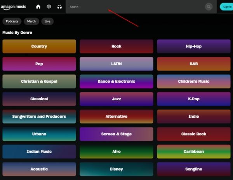Browse the Screen & Stage genre

pyautogui.click(x=116, y=134)
